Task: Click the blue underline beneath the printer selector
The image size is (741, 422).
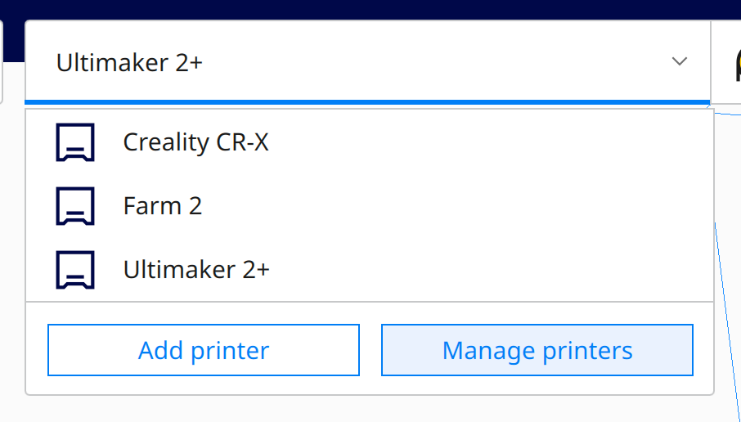Action: click(368, 102)
